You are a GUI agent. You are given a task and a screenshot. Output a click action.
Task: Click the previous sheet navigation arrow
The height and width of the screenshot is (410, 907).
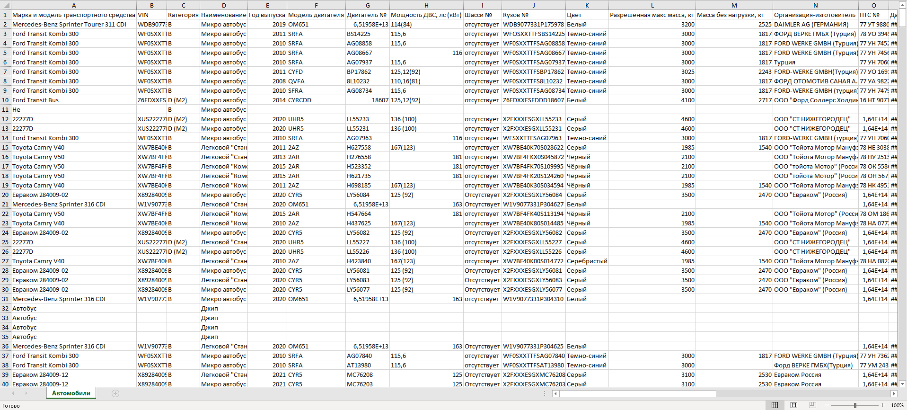[x=13, y=393]
